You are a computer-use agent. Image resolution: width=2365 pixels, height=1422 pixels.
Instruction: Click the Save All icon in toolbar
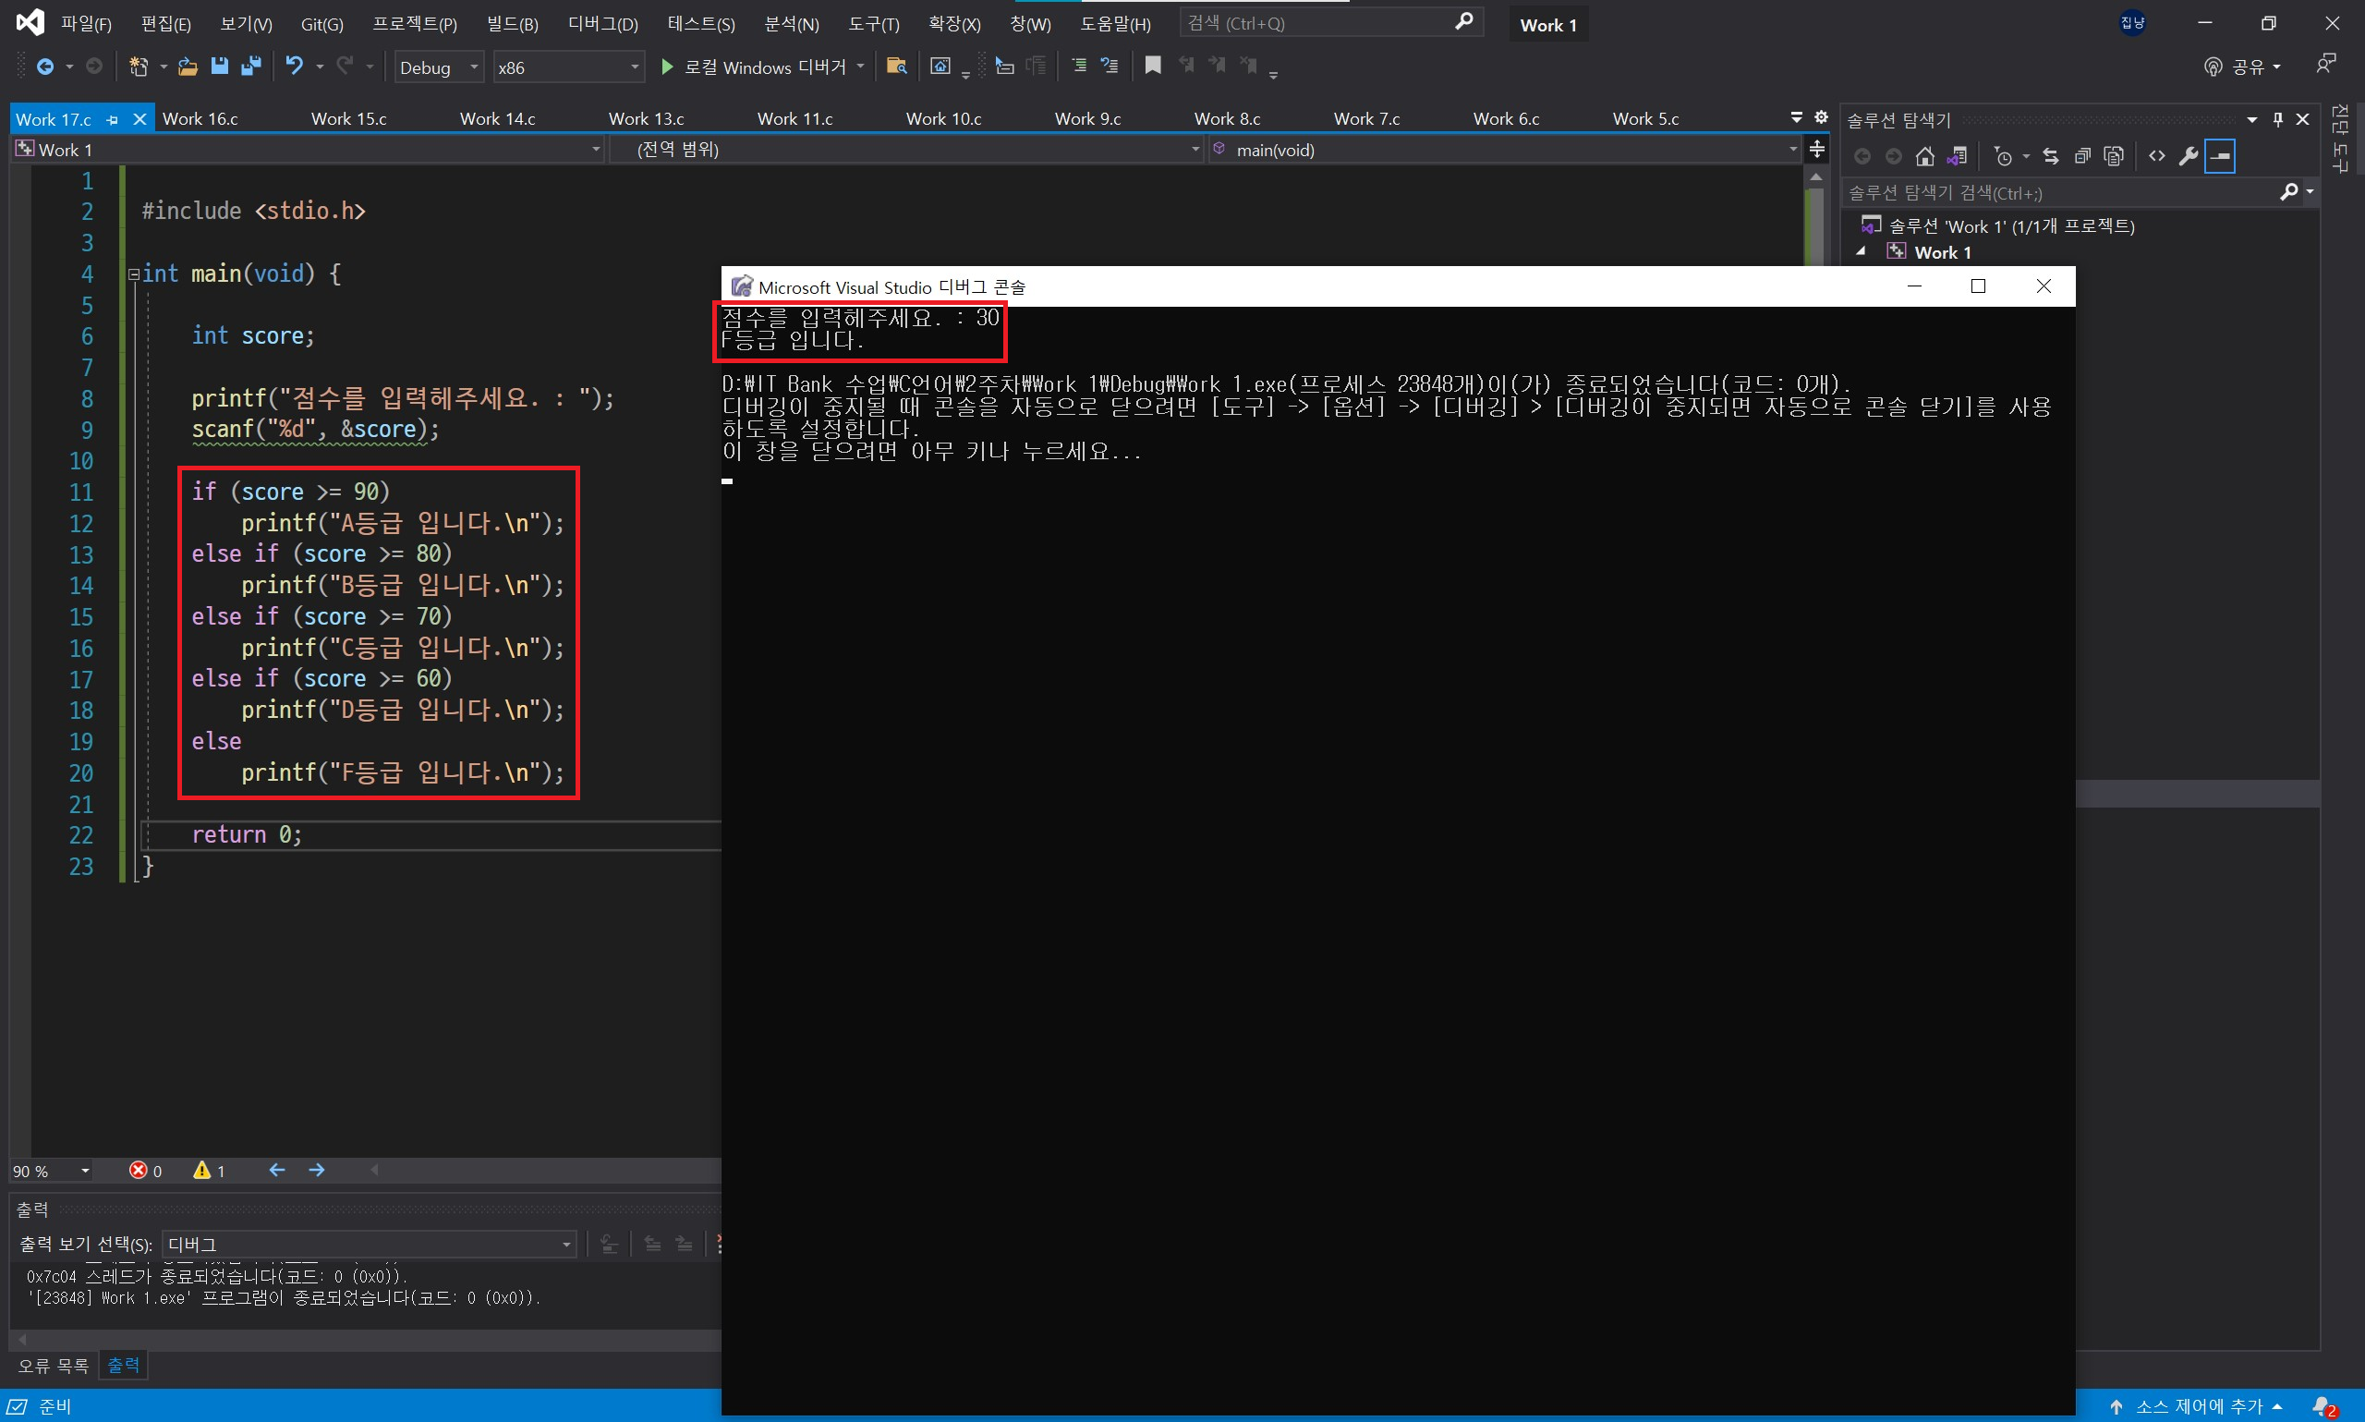coord(251,67)
